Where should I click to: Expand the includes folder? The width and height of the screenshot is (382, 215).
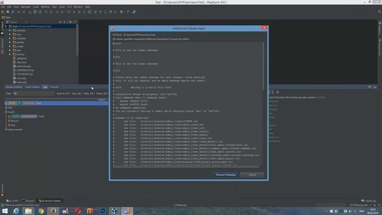tap(10, 30)
